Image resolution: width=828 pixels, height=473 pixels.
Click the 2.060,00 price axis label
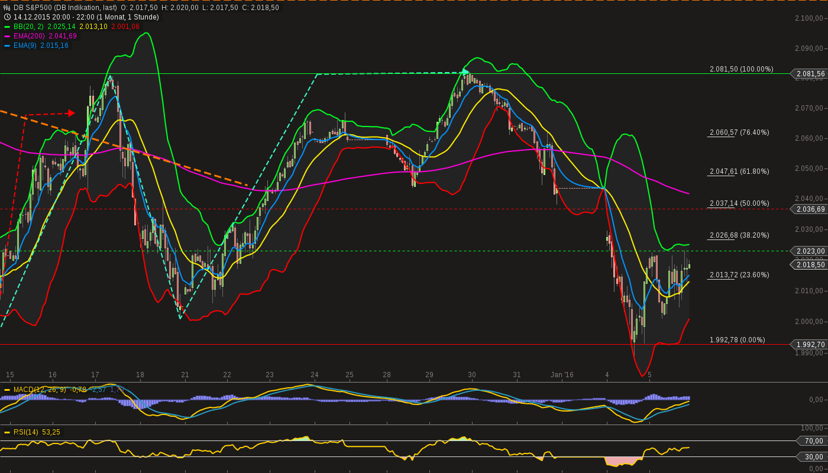coord(810,138)
